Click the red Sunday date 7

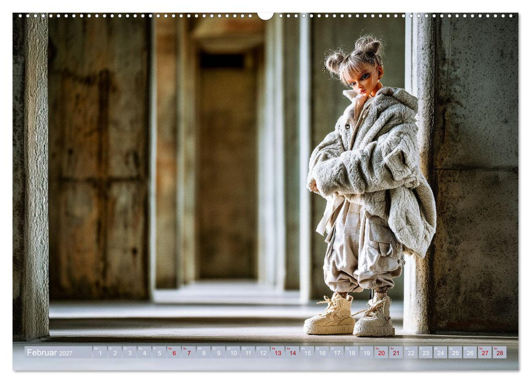189,352
